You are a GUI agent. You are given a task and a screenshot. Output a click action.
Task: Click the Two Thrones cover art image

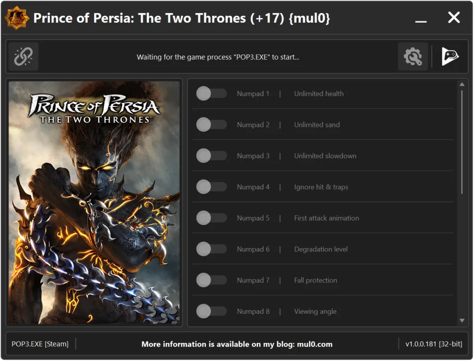[x=94, y=203]
